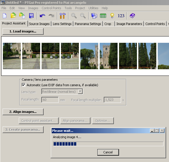Select the fourth thumbnail with parked cars
169x162 pixels.
pyautogui.click(x=70, y=56)
